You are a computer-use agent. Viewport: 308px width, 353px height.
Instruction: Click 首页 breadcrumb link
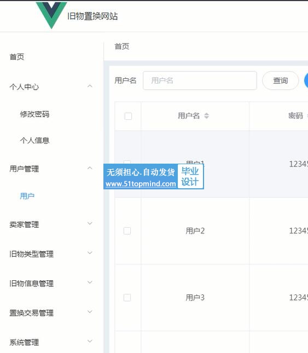tap(121, 47)
